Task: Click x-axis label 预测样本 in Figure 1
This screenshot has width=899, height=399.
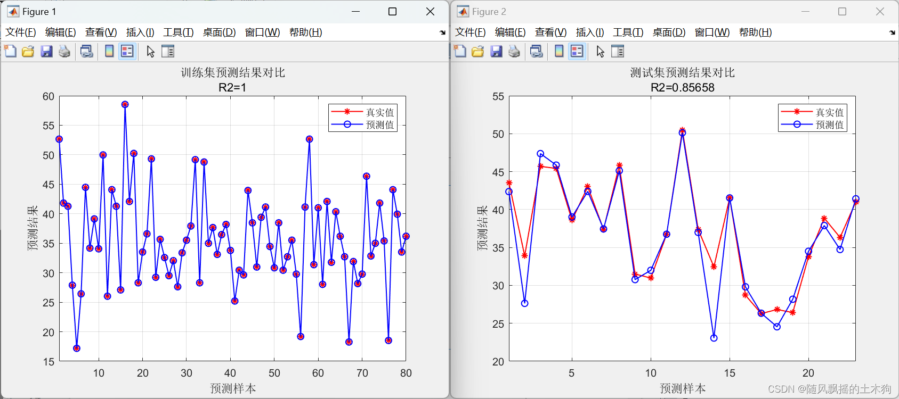Action: 233,388
